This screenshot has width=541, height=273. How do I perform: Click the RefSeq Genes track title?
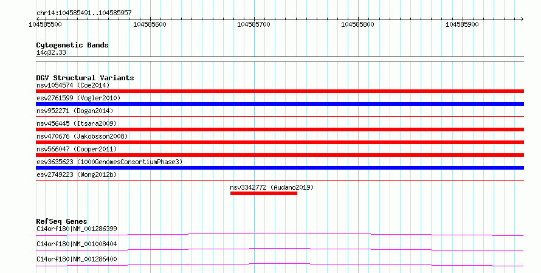61,221
